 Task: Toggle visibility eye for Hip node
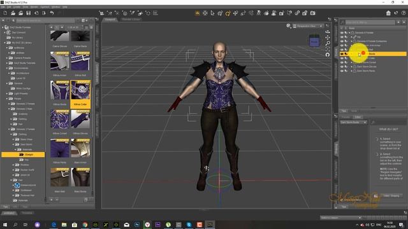(x=342, y=37)
